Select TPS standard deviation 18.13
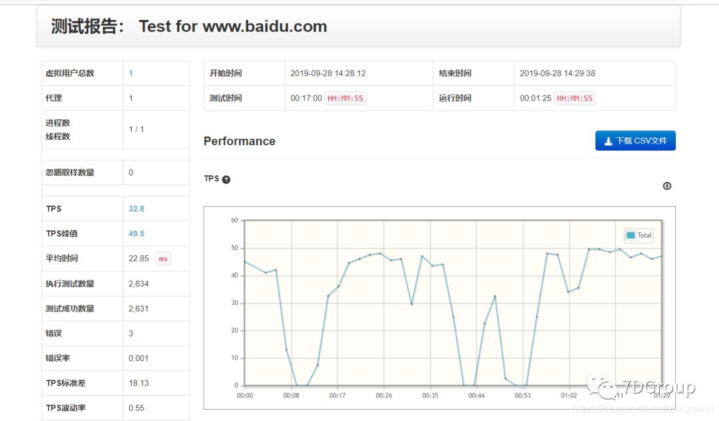The height and width of the screenshot is (421, 719). (x=138, y=383)
